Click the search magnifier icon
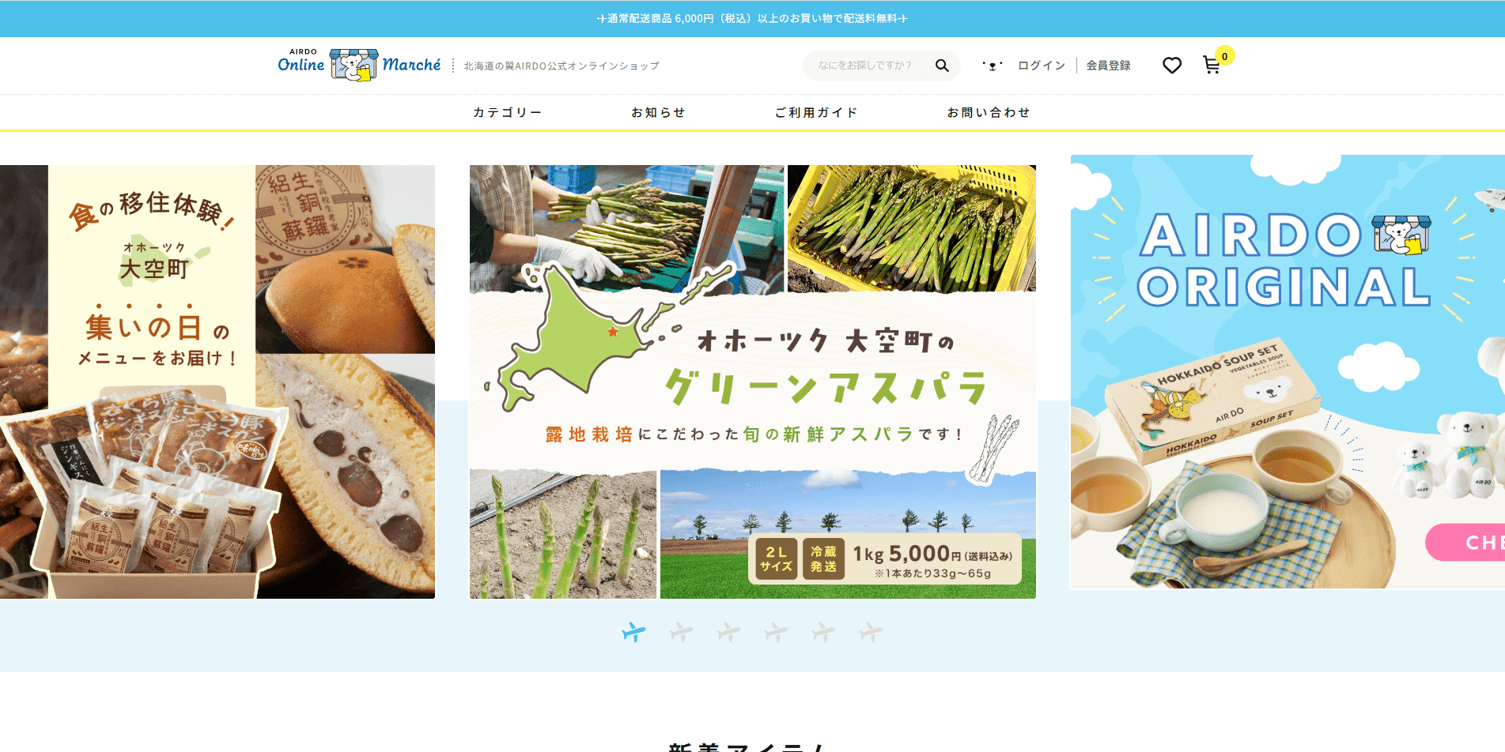Viewport: 1505px width, 752px height. 941,66
